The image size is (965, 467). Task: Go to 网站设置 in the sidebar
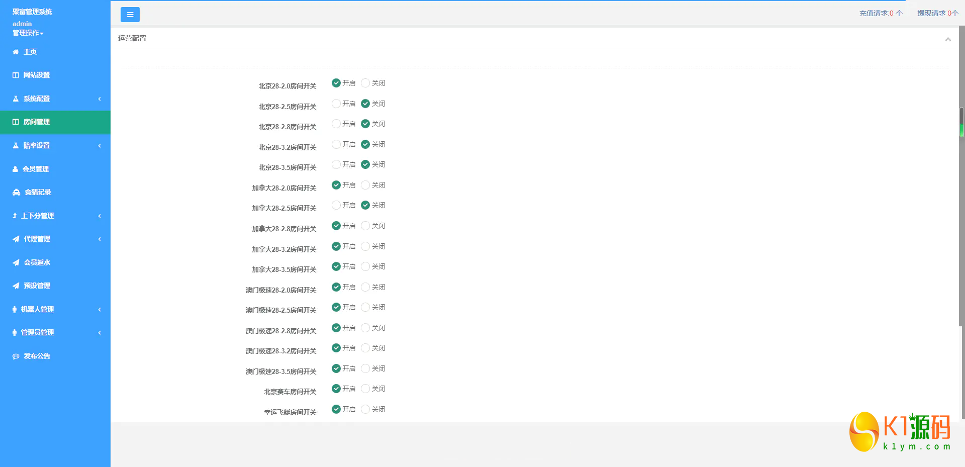coord(55,75)
